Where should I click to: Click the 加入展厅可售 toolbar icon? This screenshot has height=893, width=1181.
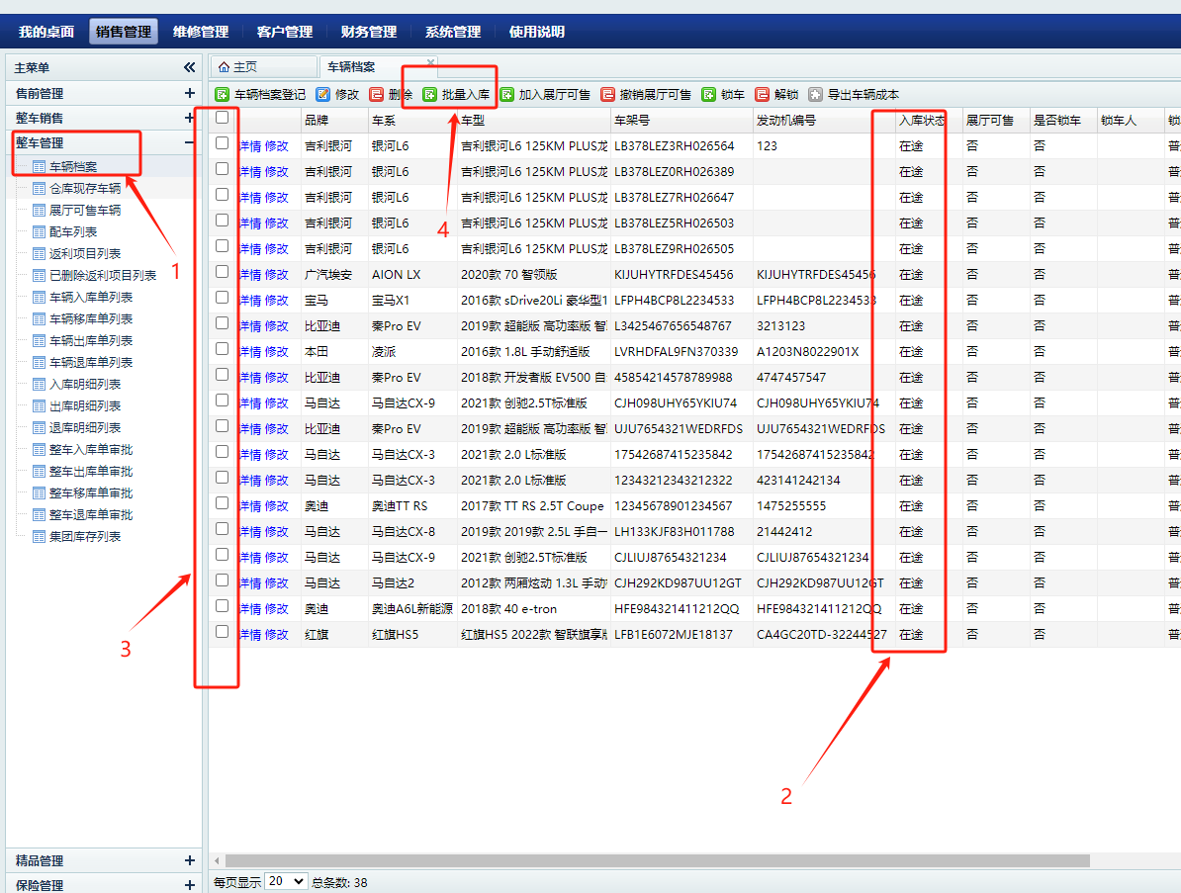click(x=507, y=95)
